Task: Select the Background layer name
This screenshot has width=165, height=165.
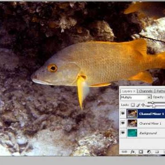Action: [148, 133]
